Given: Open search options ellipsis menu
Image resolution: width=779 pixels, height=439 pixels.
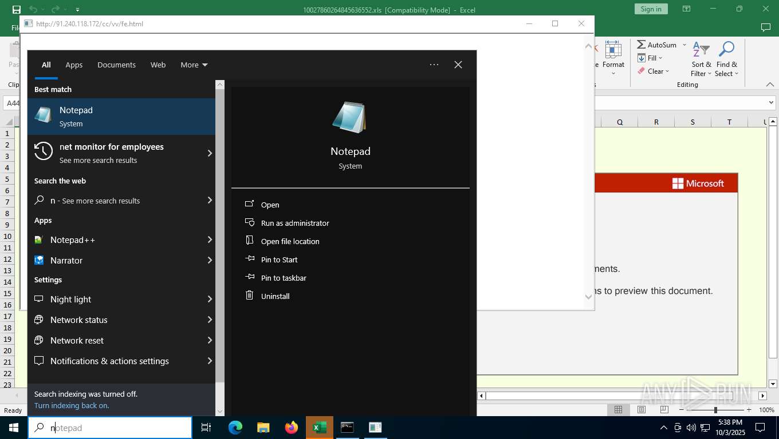Looking at the screenshot, I should pyautogui.click(x=434, y=65).
